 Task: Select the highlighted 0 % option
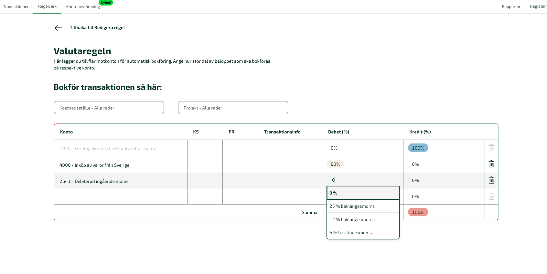pyautogui.click(x=363, y=193)
